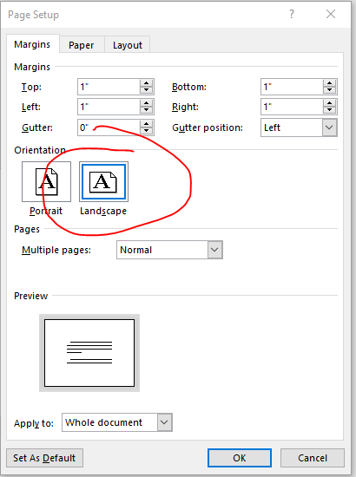Viewport: 356px width, 477px height.
Task: Open the Apply to dropdown
Action: (117, 422)
